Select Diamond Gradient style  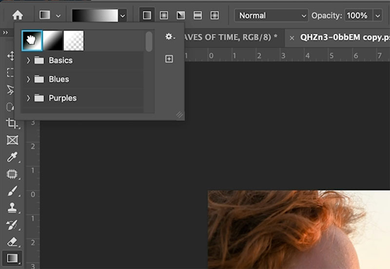[214, 16]
